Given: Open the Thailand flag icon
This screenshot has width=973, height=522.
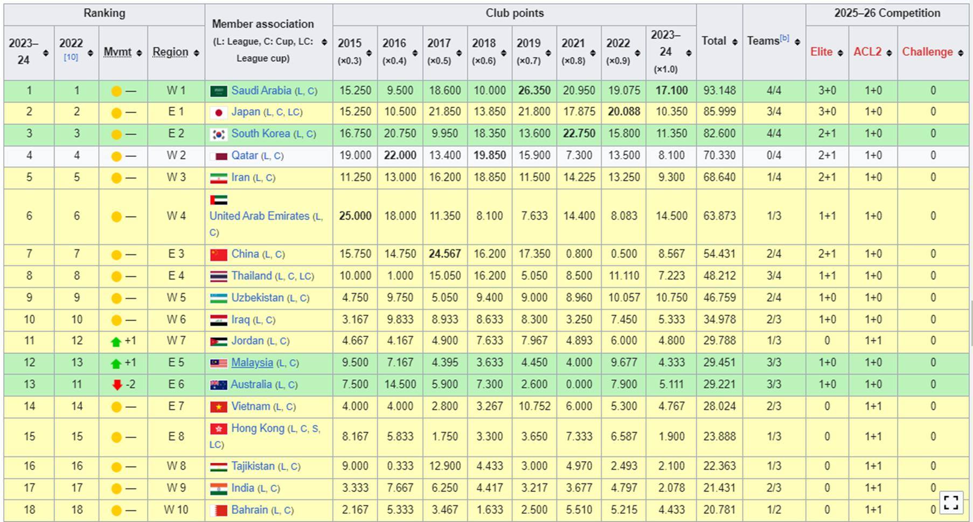Looking at the screenshot, I should pyautogui.click(x=218, y=276).
